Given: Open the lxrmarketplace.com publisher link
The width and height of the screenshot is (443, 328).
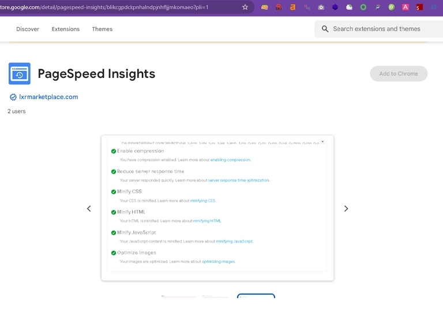Looking at the screenshot, I should (48, 97).
